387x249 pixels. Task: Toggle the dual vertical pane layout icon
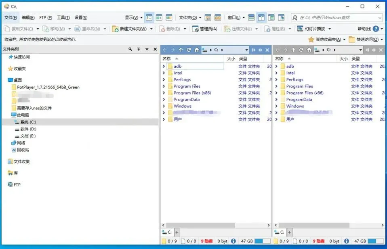click(x=261, y=17)
